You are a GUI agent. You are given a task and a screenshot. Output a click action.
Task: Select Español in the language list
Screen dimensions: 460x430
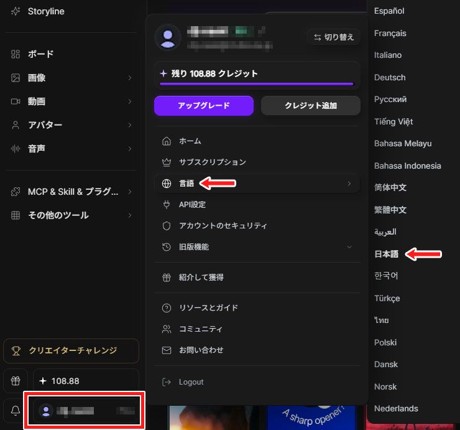(x=389, y=11)
